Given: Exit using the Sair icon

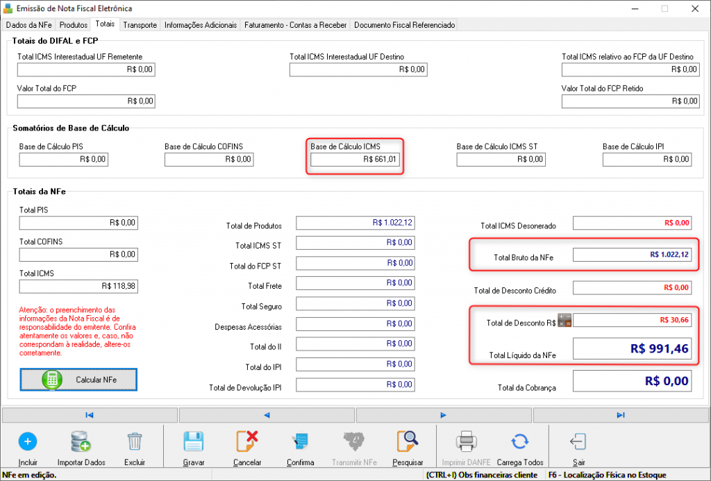Looking at the screenshot, I should [x=578, y=441].
